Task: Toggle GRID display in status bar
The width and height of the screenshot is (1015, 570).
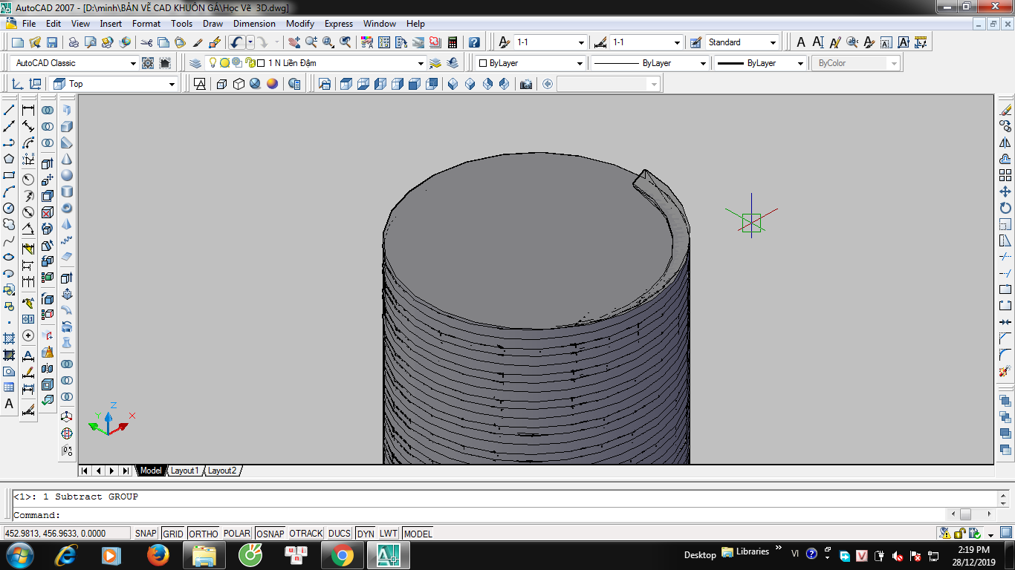Action: click(x=173, y=534)
